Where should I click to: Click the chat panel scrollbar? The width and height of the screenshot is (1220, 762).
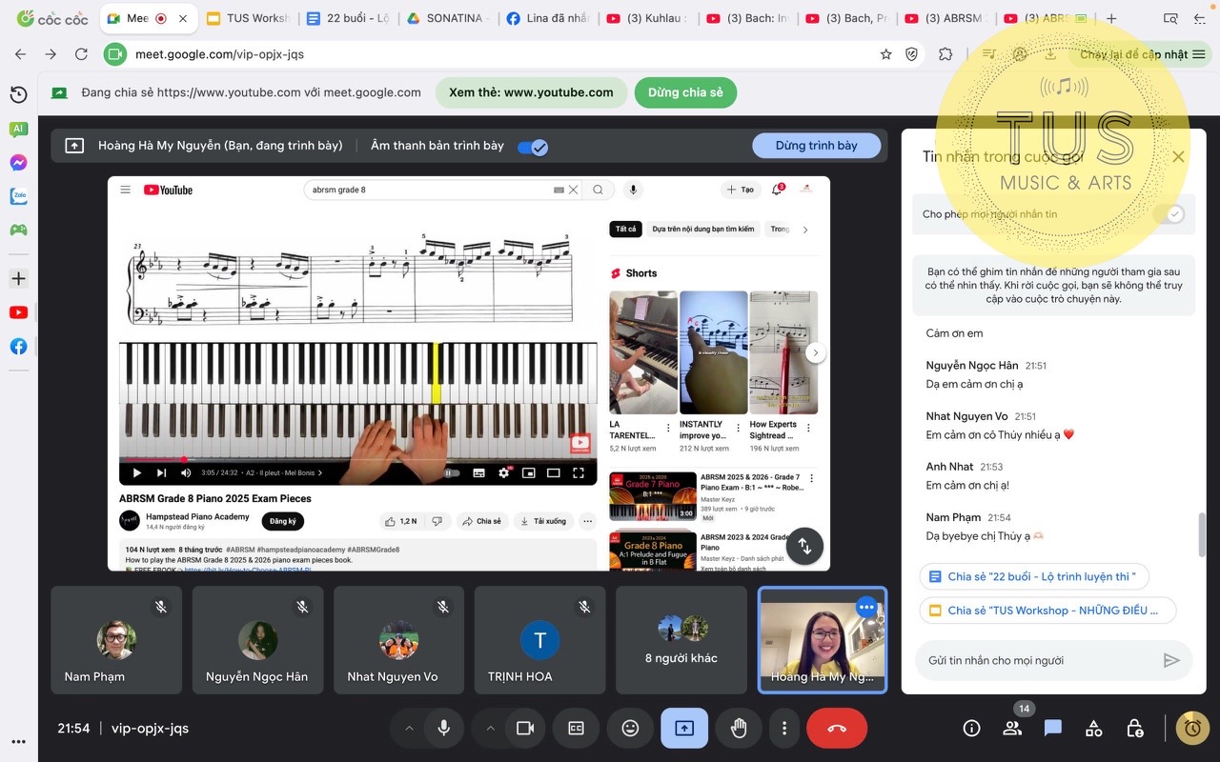point(1202,533)
